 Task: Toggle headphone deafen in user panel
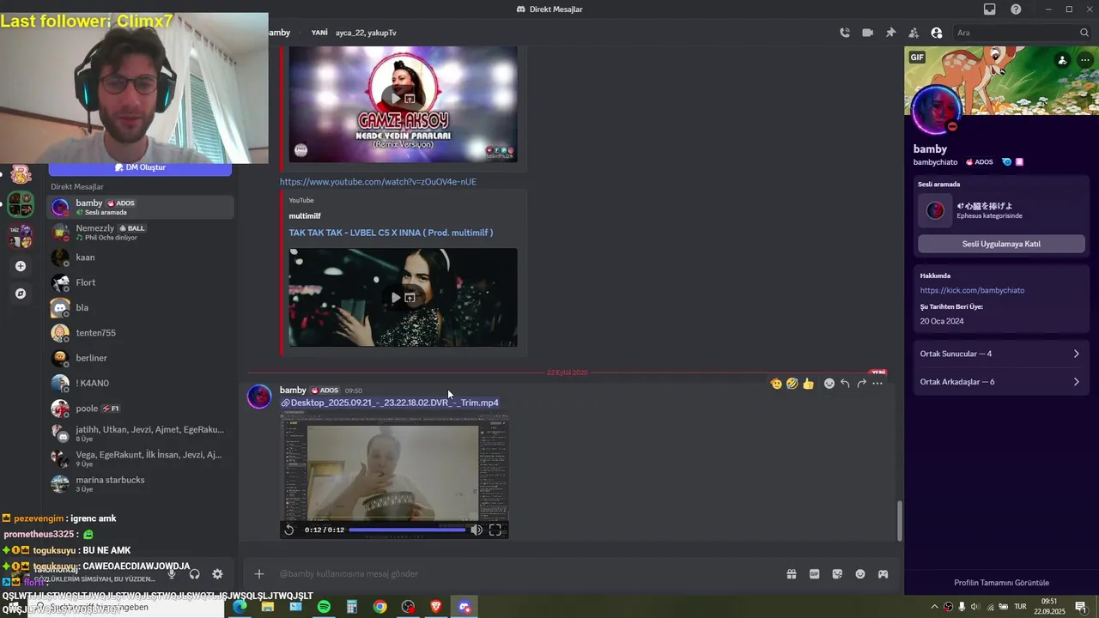point(195,574)
